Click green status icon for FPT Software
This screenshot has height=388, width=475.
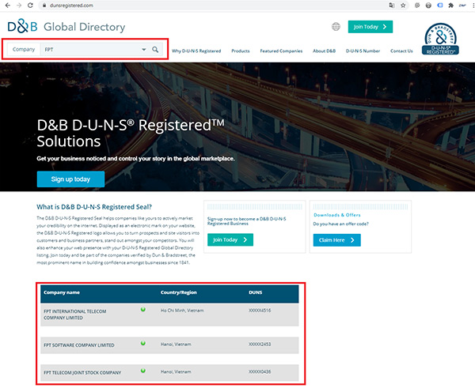pyautogui.click(x=142, y=344)
